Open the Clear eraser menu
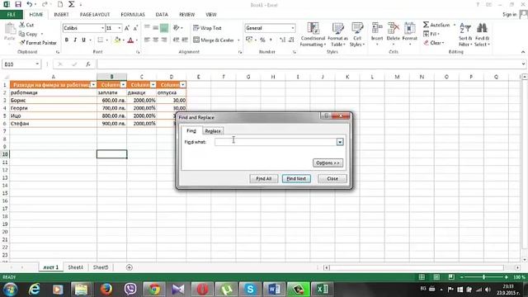The image size is (528, 297). coord(434,43)
